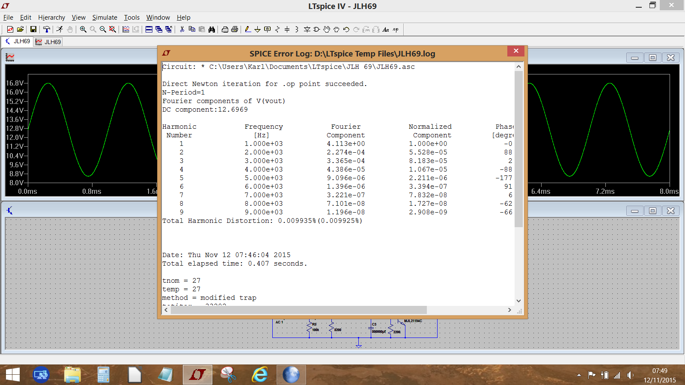Click the New Schematic toolbar icon

click(10, 30)
